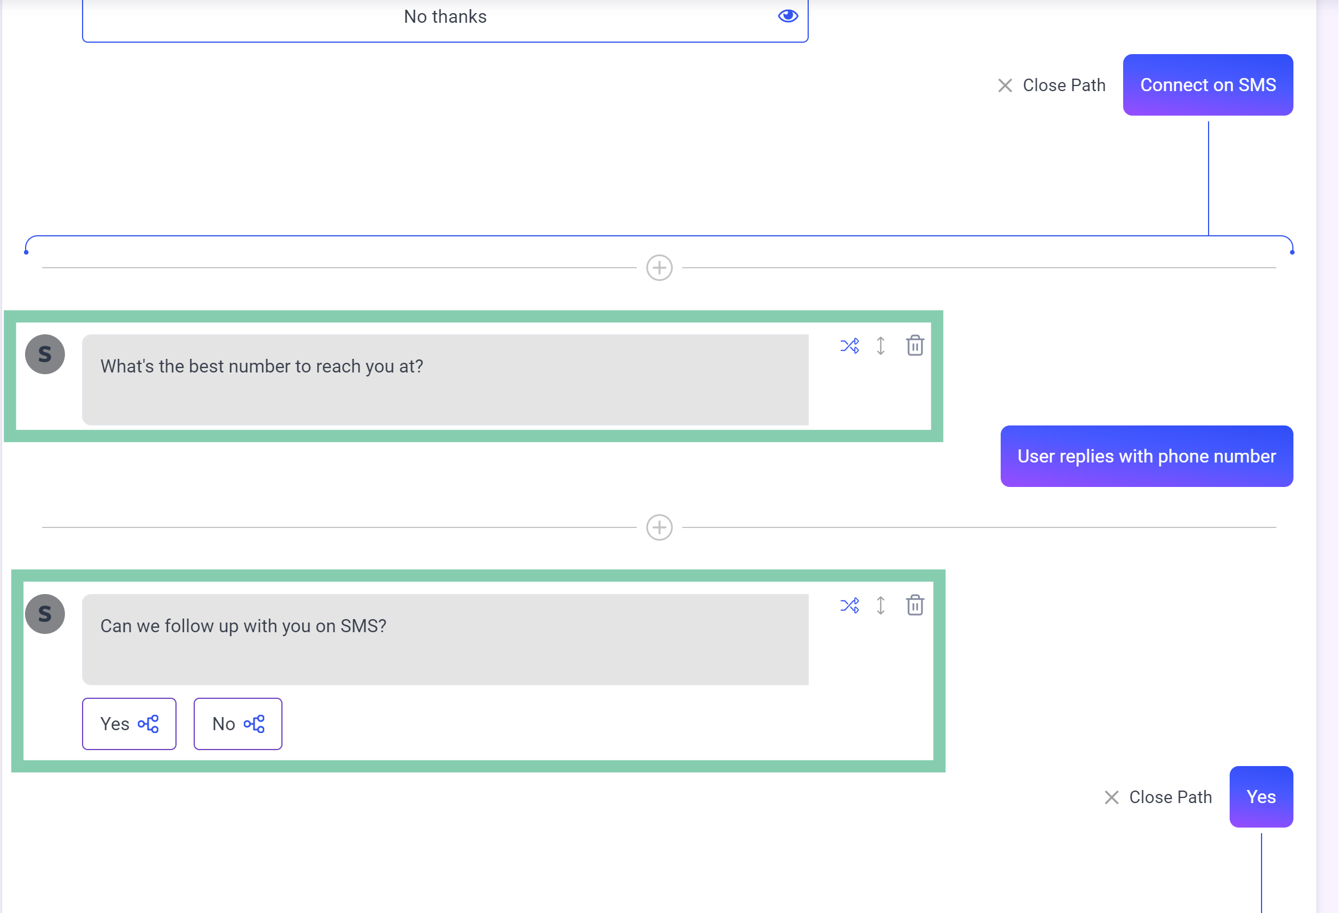
Task: Open branch for Yes quick reply
Action: click(x=148, y=724)
